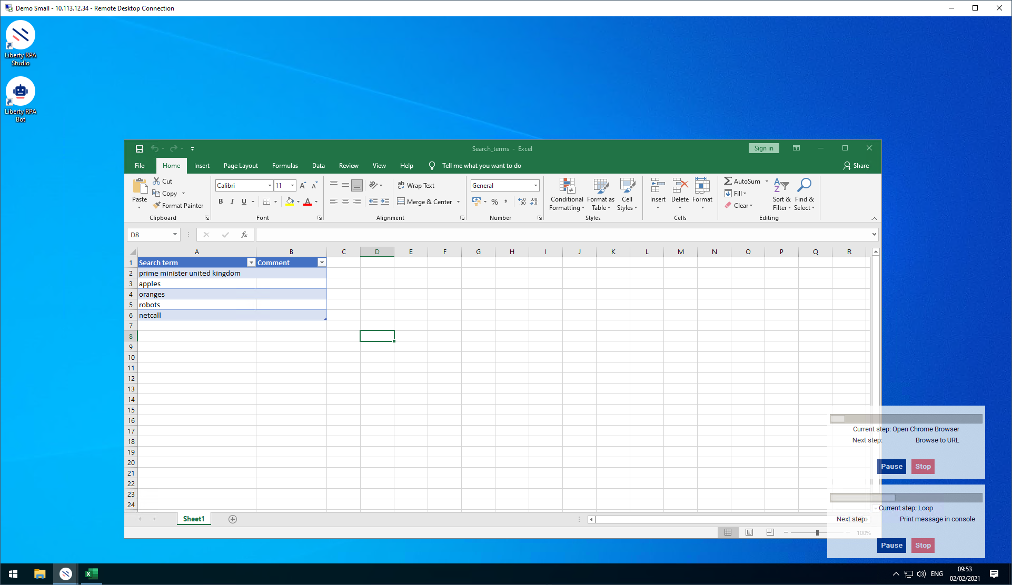
Task: Add a new sheet with plus icon
Action: [x=233, y=519]
